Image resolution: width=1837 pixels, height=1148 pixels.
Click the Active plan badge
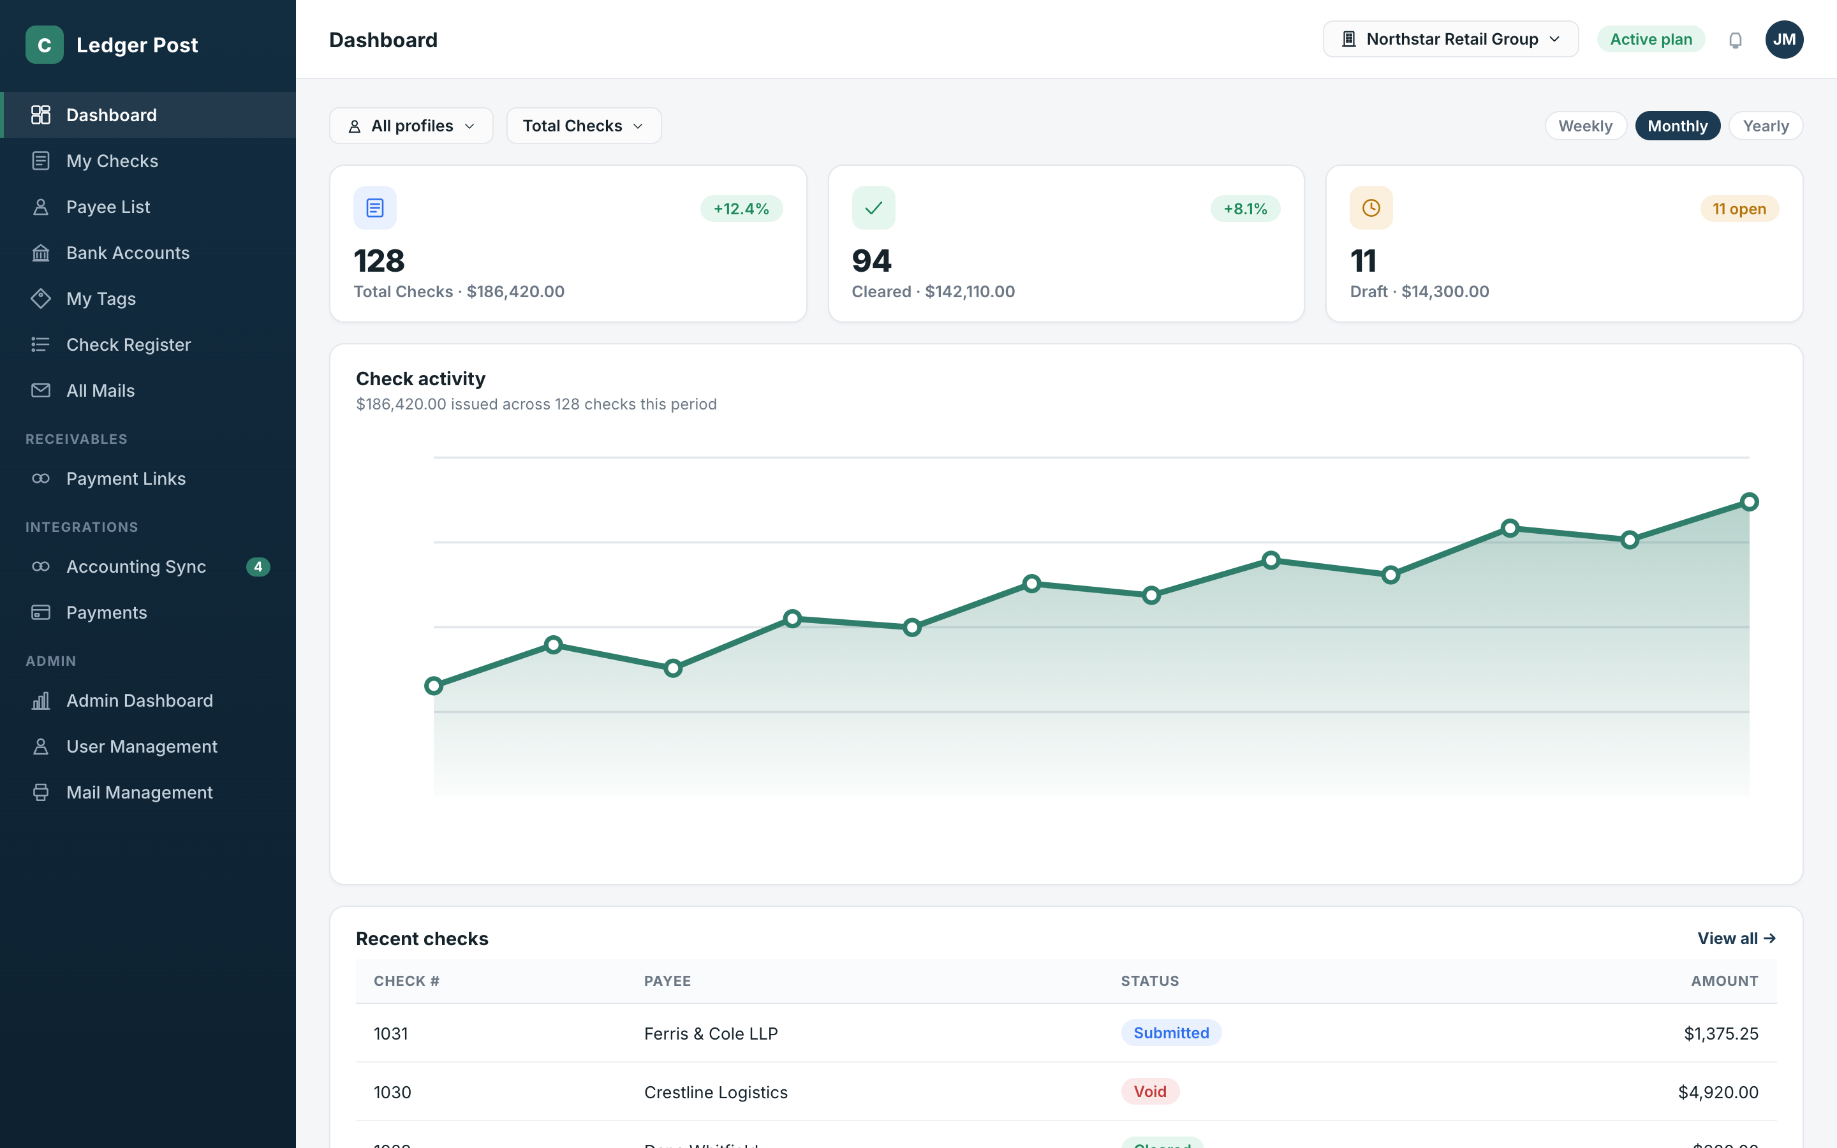point(1651,40)
